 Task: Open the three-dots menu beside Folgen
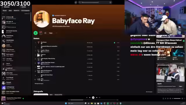[56, 33]
